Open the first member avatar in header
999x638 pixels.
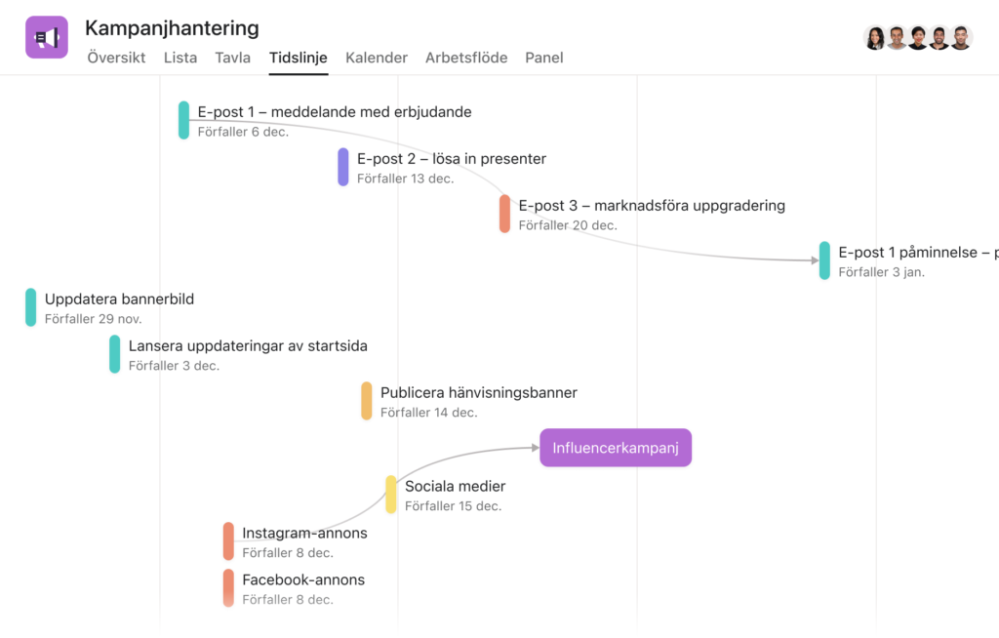pyautogui.click(x=875, y=38)
